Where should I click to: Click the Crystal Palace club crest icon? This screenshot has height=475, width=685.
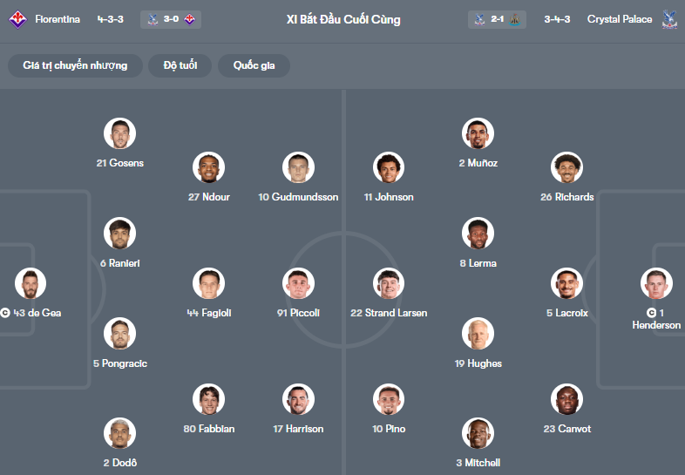click(x=669, y=19)
